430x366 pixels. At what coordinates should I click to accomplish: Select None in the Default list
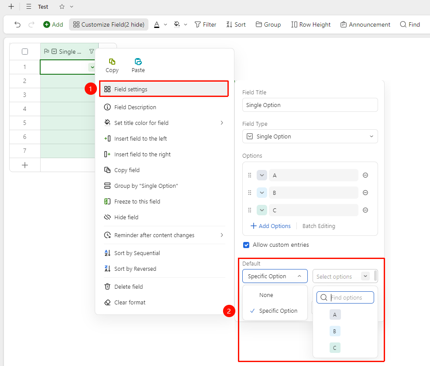[275, 295]
